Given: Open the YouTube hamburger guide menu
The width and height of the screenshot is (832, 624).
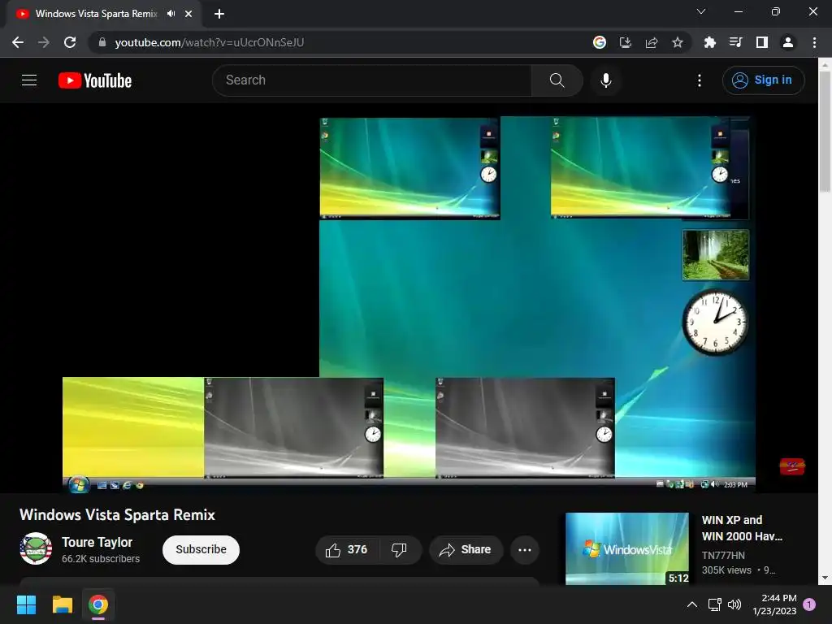Looking at the screenshot, I should [x=29, y=80].
